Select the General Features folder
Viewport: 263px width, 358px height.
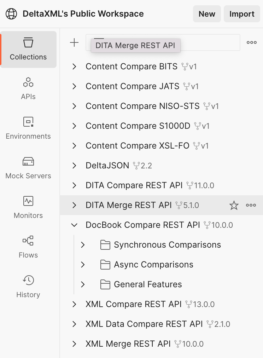148,284
